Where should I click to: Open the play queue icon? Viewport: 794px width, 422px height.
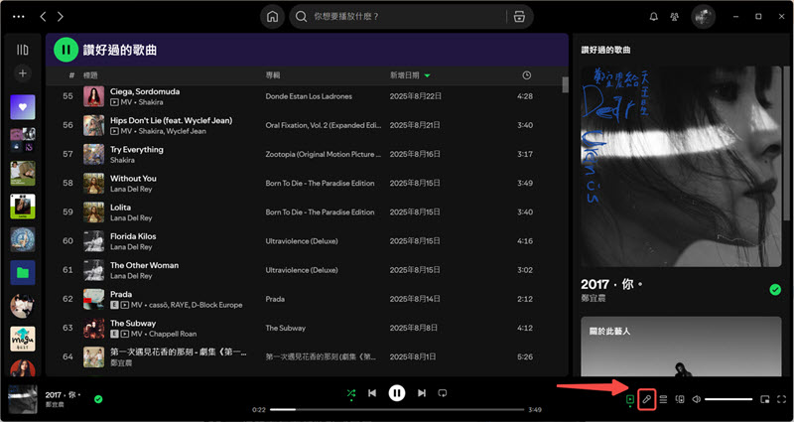coord(663,399)
